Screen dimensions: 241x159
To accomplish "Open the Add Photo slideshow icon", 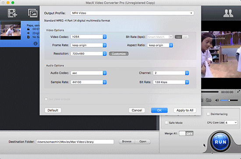I will pos(32,13).
